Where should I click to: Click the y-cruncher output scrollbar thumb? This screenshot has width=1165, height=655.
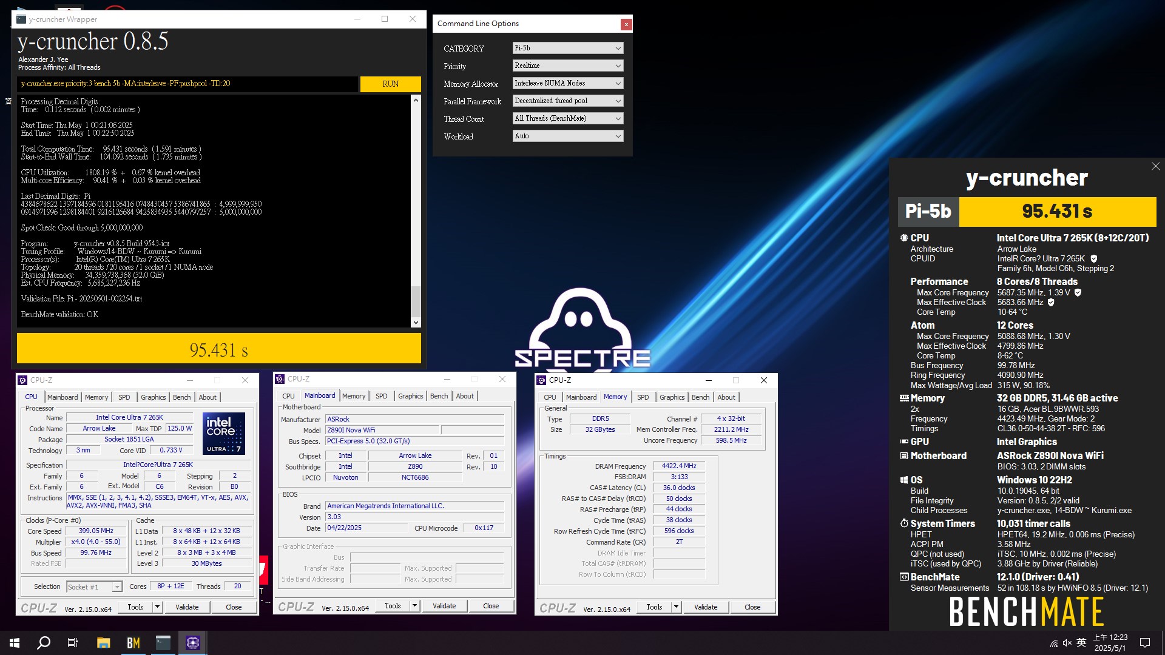click(416, 301)
